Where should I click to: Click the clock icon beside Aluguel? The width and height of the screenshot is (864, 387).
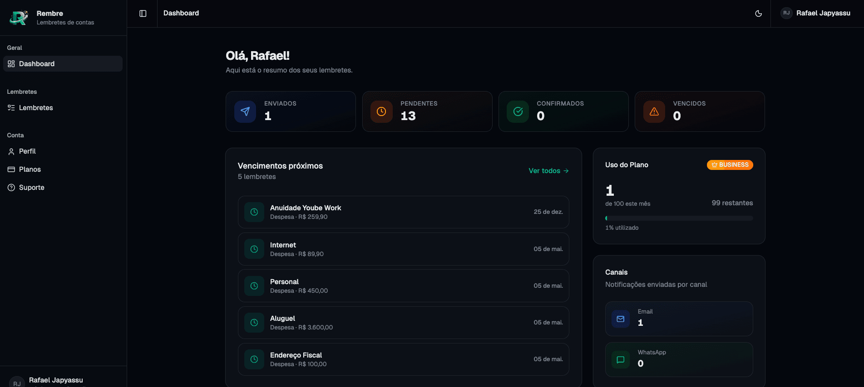pos(254,323)
